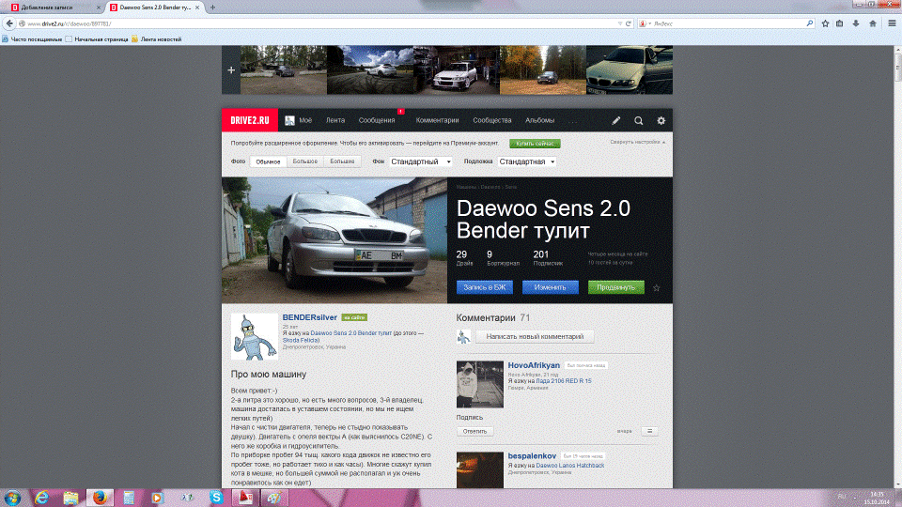Open the Начальная страница bookmark
Viewport: 902px width, 507px height.
pos(97,39)
